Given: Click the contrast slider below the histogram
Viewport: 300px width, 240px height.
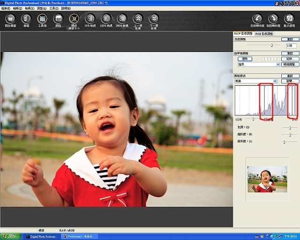Looking at the screenshot, I should [252, 119].
